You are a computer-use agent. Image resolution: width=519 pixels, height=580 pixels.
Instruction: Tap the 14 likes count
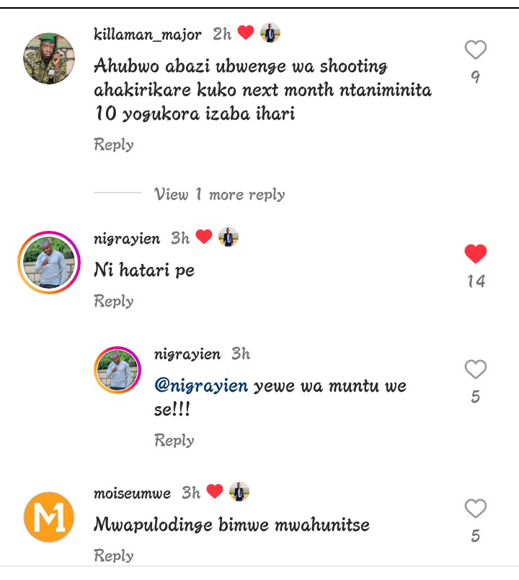tap(476, 281)
